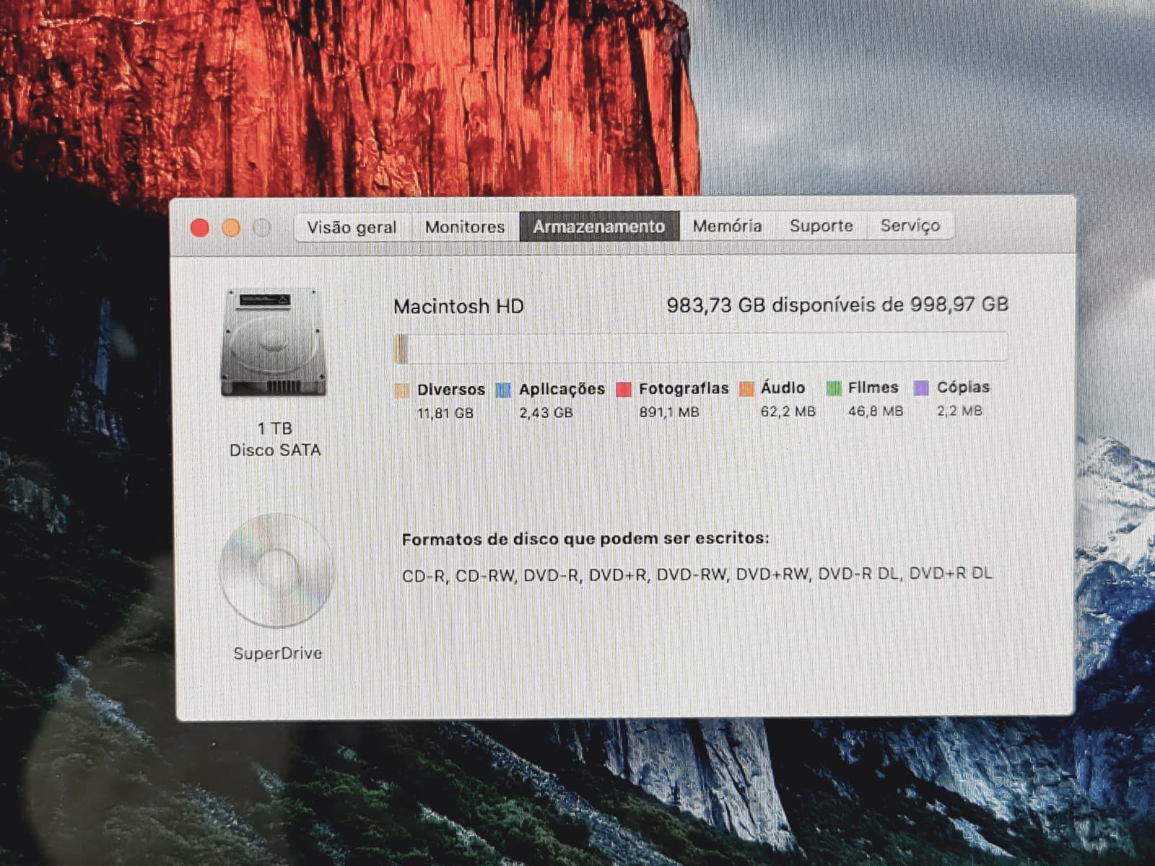
Task: Minimize the window with the yellow button
Action: tap(231, 228)
